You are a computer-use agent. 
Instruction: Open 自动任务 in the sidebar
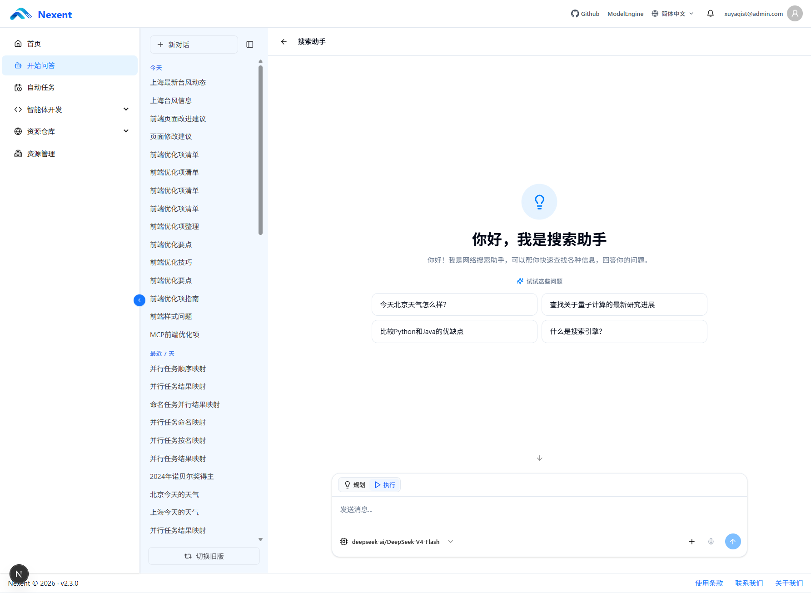70,87
